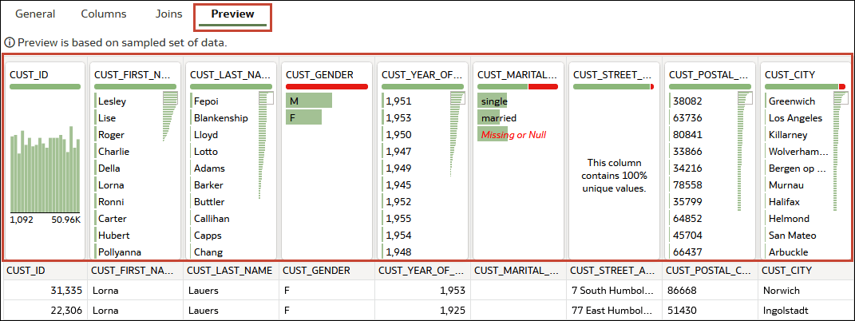Click the CUST_ID histogram chart
Viewport: 855px width, 321px height.
pyautogui.click(x=46, y=169)
